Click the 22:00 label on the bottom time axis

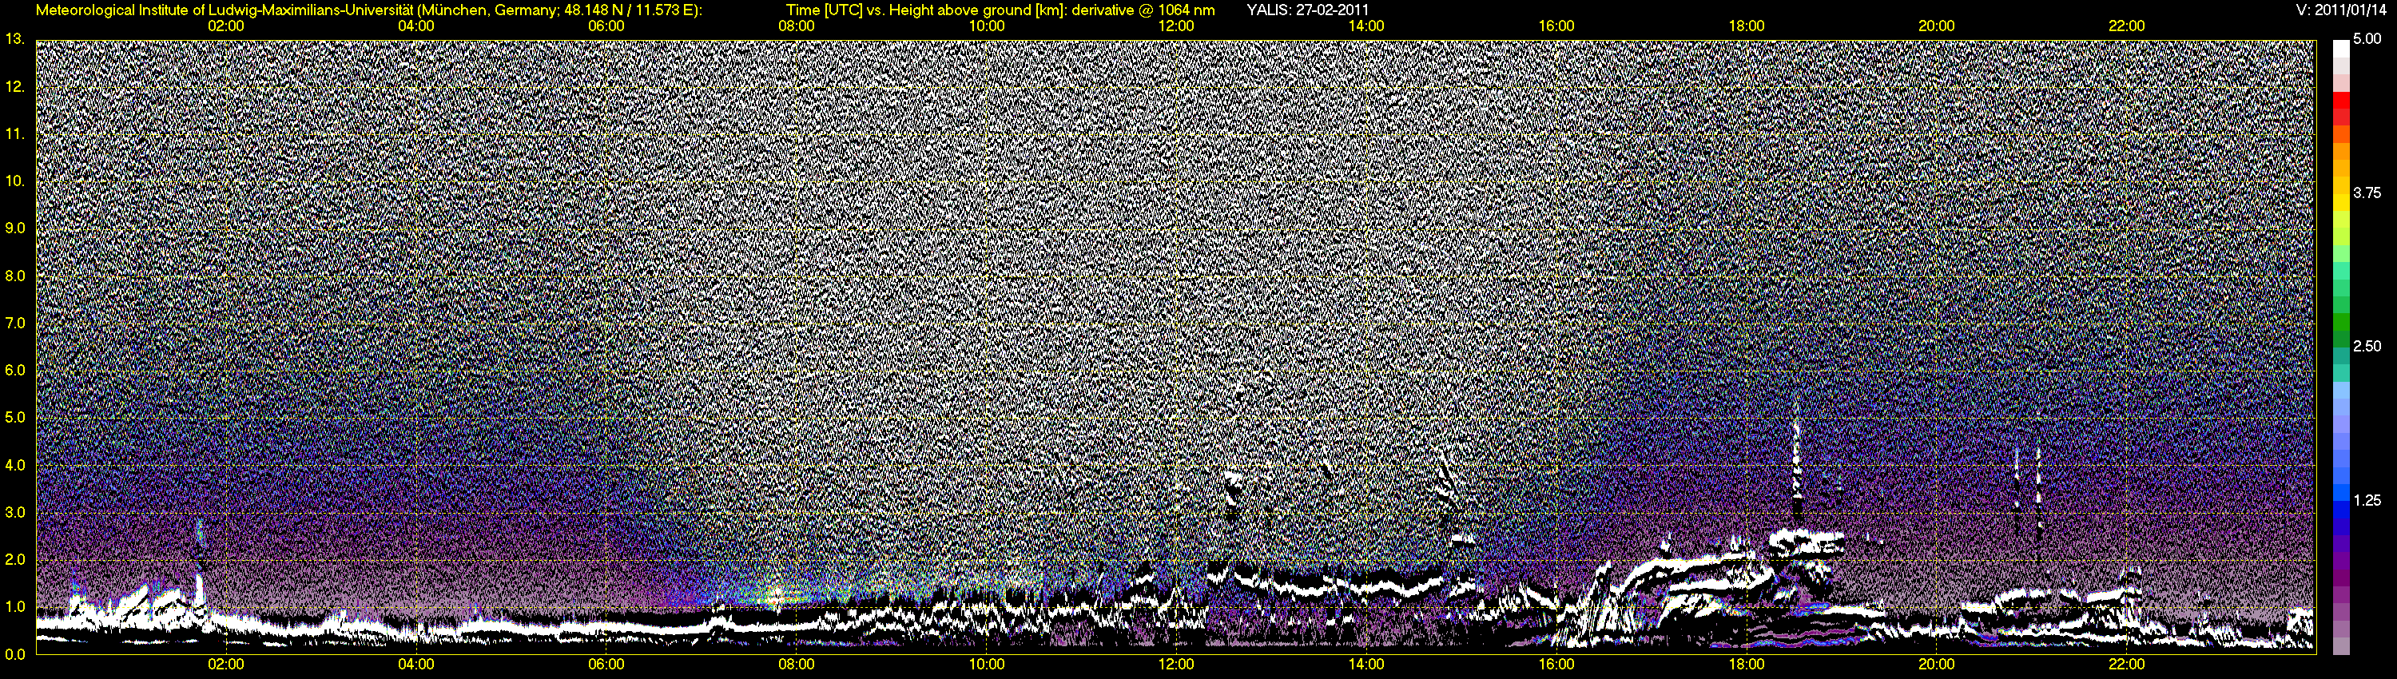2126,665
